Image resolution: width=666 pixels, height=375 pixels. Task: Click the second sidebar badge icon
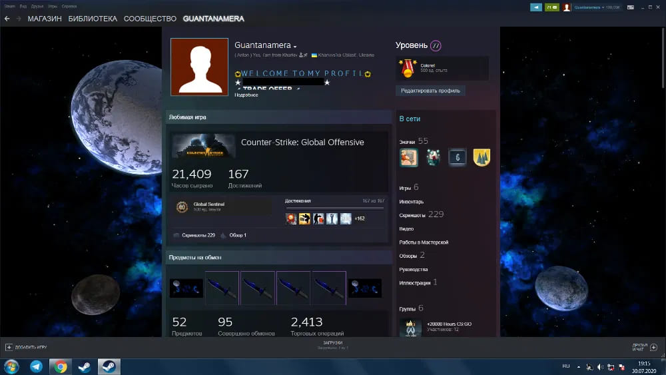(433, 158)
